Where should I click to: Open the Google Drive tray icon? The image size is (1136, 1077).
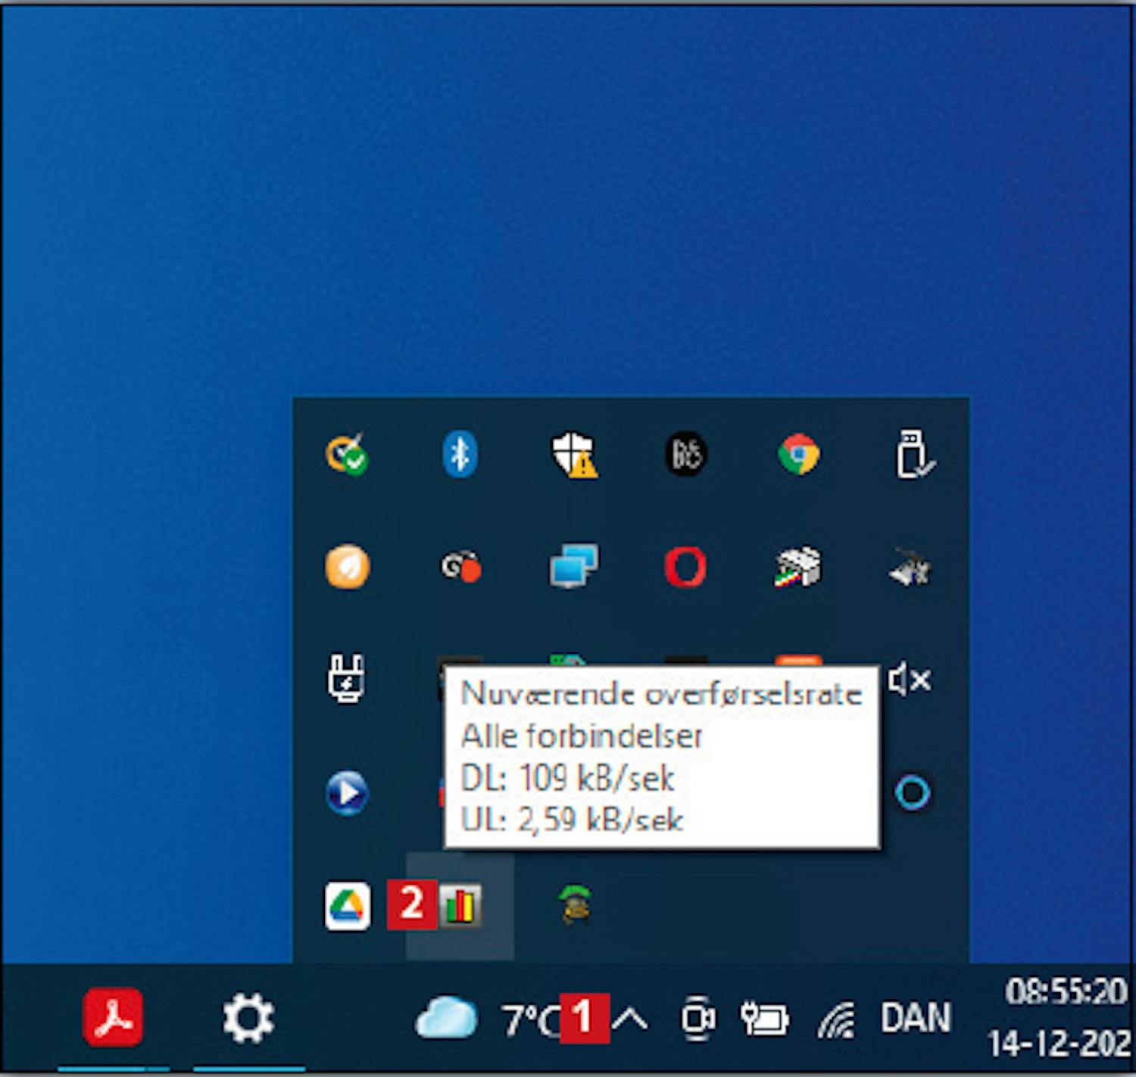click(348, 906)
